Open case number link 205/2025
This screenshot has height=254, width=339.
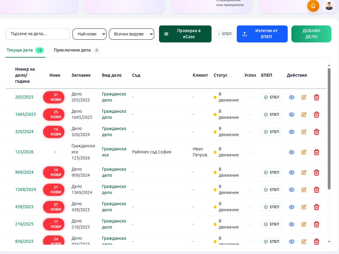24,97
